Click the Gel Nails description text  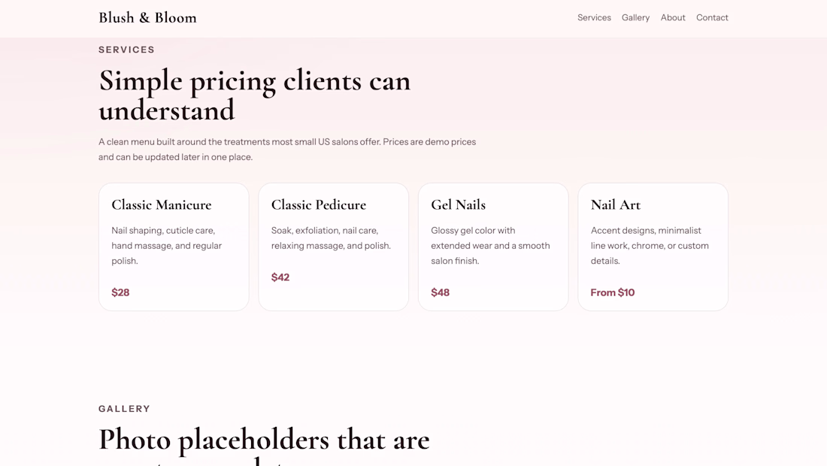pyautogui.click(x=490, y=246)
